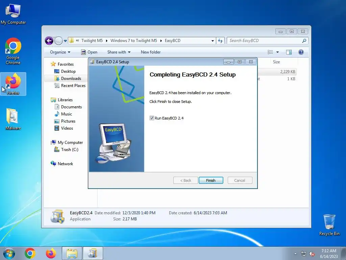Click Finish in EasyBCD Setup

pyautogui.click(x=211, y=180)
